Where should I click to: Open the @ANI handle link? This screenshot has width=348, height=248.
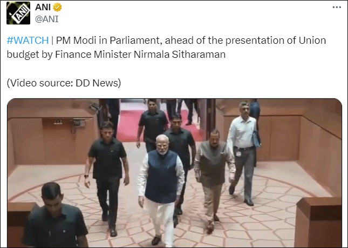[x=47, y=19]
